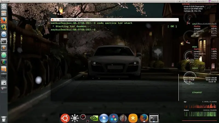Click the Terminal application menu title
Screen dimensions: 219x123
pyautogui.click(x=5, y=1)
